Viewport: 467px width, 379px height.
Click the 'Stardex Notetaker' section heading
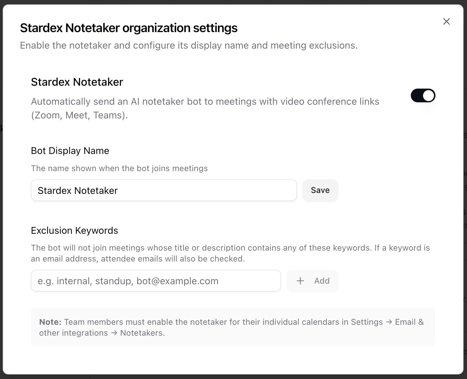[x=77, y=82]
